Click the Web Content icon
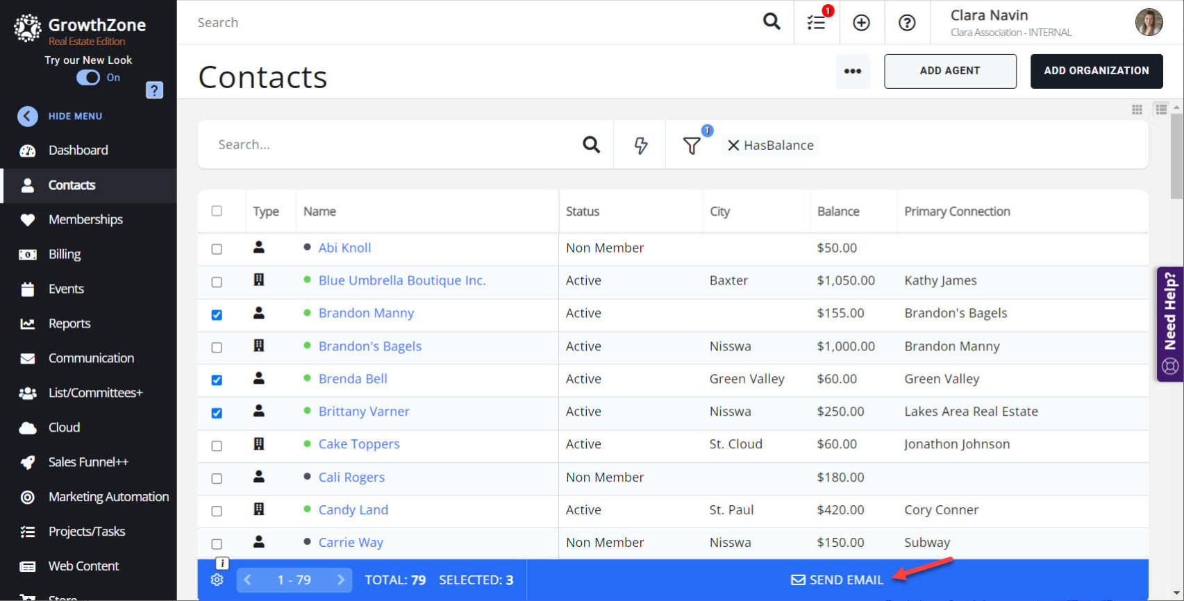The height and width of the screenshot is (601, 1184). coord(28,566)
